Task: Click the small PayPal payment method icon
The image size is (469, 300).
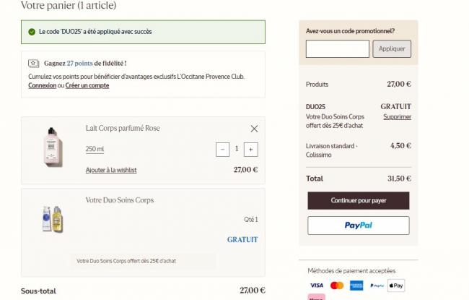Action: [377, 286]
